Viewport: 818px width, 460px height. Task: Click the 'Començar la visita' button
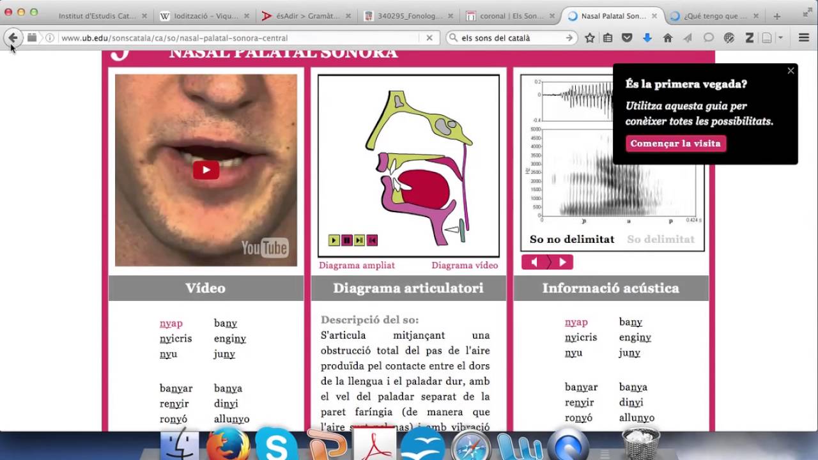click(675, 143)
